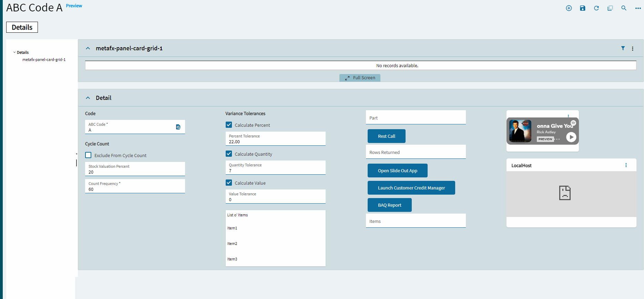644x299 pixels.
Task: Edit the Stock Valuation Percent field
Action: [x=135, y=169]
